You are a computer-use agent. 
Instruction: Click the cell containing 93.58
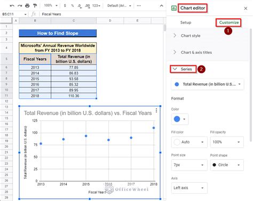tap(74, 79)
